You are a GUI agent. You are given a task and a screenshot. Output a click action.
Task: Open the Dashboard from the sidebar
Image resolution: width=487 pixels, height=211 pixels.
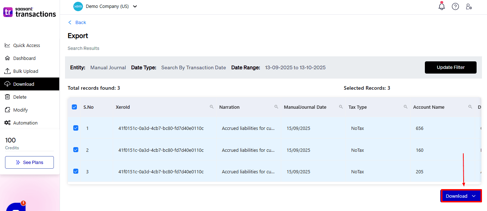click(24, 58)
